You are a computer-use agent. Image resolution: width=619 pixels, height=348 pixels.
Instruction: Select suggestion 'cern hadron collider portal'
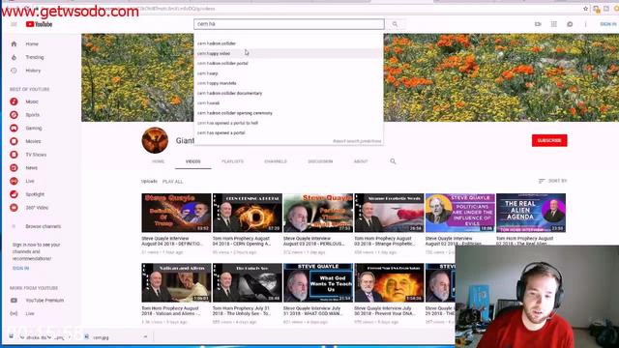point(288,63)
